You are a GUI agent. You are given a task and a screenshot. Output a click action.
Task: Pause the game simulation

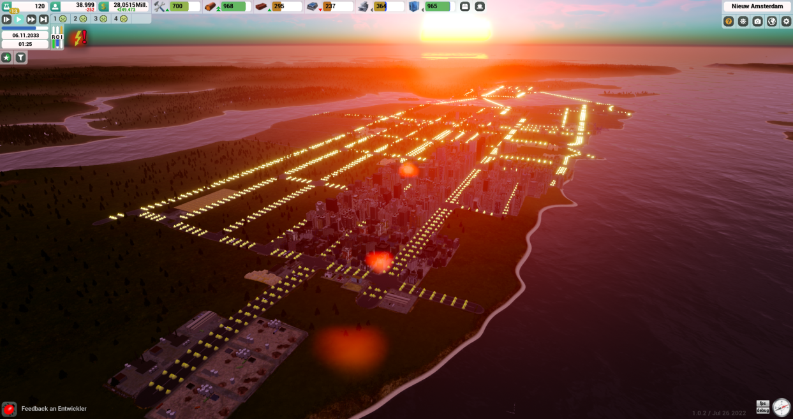click(6, 20)
